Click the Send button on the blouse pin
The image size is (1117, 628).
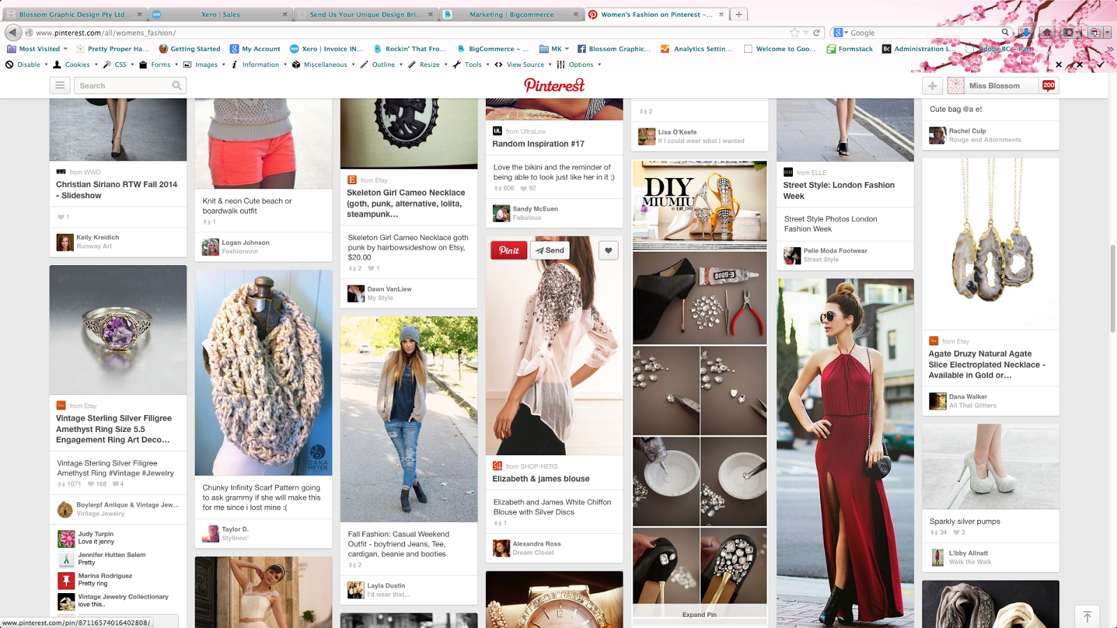(550, 251)
